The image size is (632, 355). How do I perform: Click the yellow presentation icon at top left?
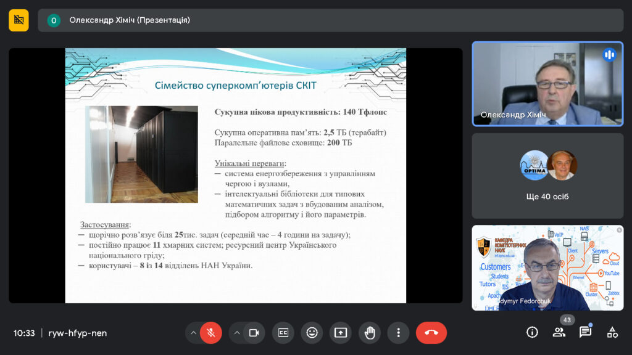pyautogui.click(x=19, y=20)
